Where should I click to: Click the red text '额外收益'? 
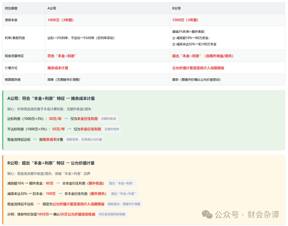tap(96, 183)
